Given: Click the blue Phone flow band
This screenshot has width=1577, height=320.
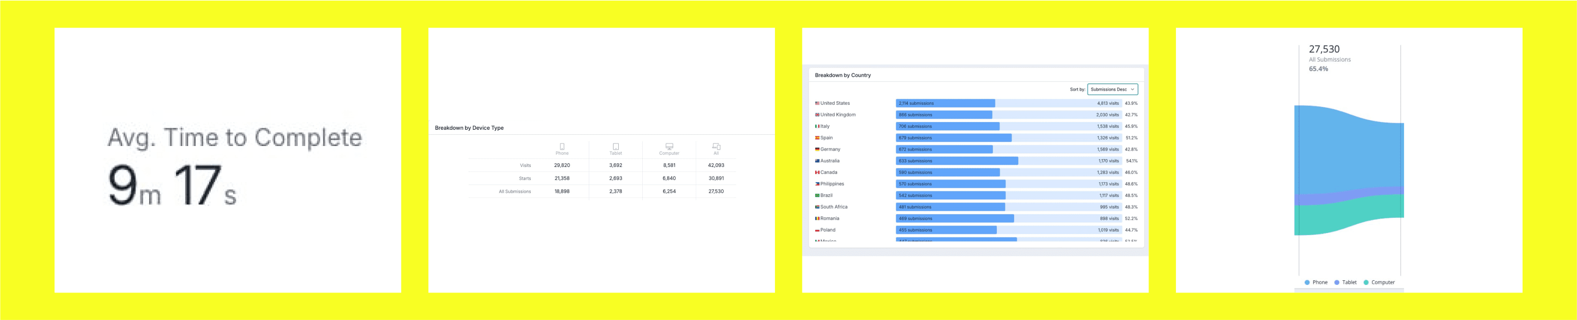Looking at the screenshot, I should point(1347,153).
